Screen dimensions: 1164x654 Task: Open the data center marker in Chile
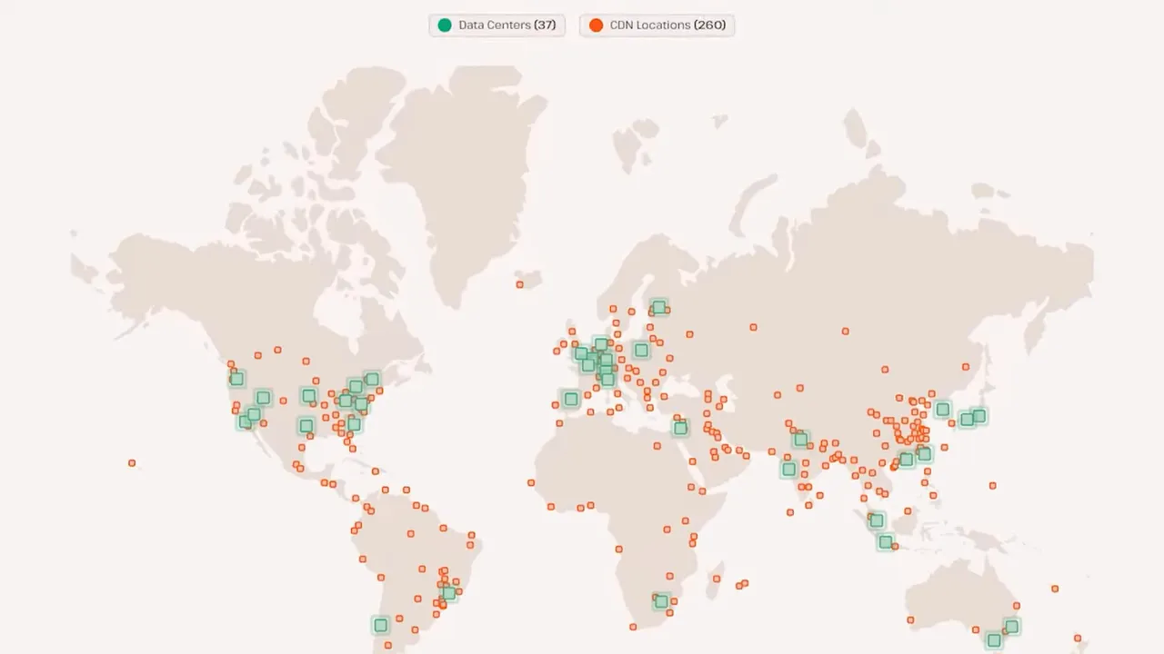pos(381,625)
